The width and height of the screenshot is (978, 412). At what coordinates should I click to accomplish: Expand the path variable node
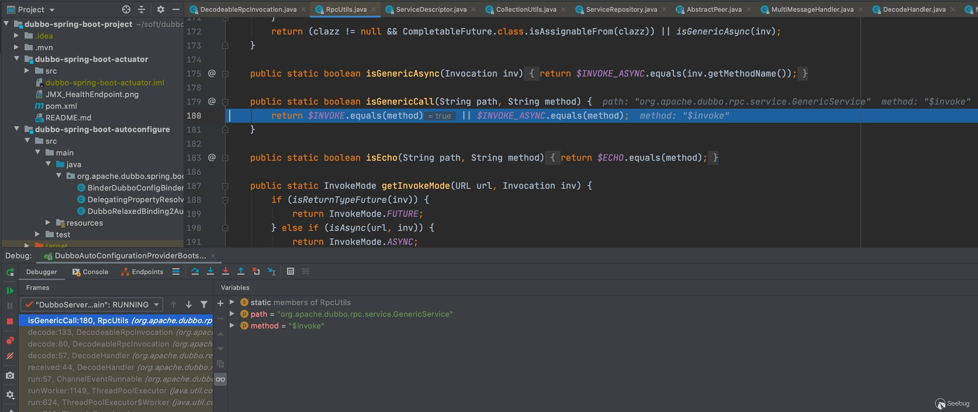click(232, 314)
